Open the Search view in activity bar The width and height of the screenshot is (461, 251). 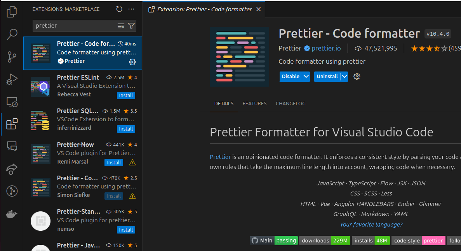click(x=12, y=34)
